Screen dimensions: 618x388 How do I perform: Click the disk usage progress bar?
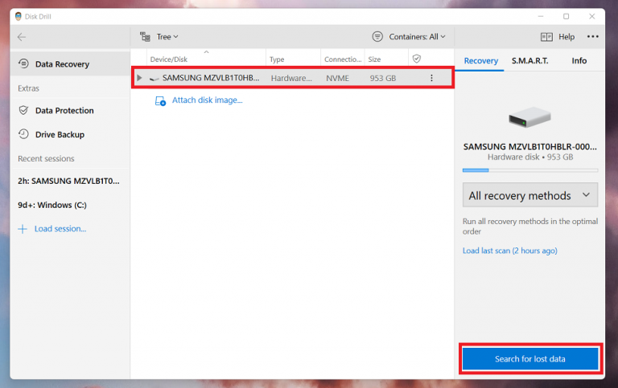(529, 170)
